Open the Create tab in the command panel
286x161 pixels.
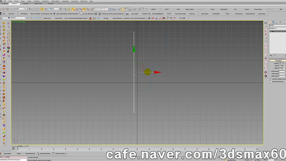[x=270, y=22]
